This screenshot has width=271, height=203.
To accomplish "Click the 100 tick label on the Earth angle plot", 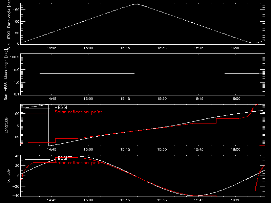I will (16, 22).
